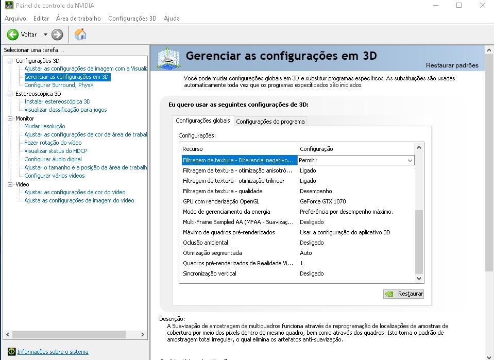Click the Restaurar button
The width and height of the screenshot is (494, 360).
click(x=403, y=294)
